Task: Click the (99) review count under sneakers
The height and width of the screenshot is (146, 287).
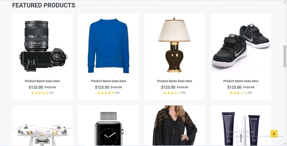Action: (250, 93)
